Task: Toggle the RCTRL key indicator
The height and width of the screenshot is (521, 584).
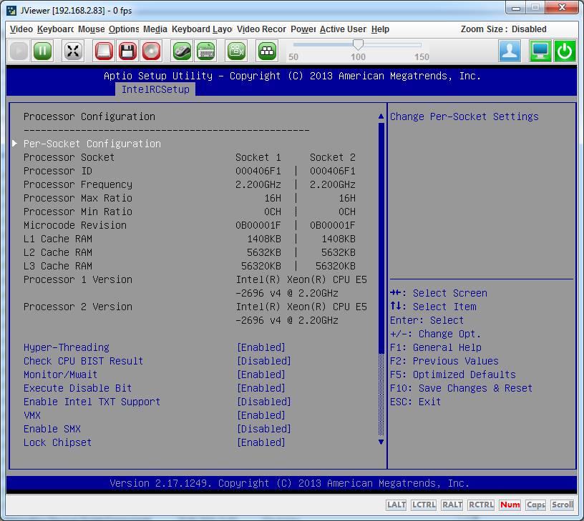Action: [481, 505]
